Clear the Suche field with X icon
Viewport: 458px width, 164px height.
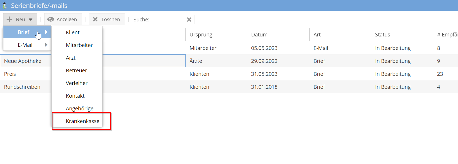(189, 20)
